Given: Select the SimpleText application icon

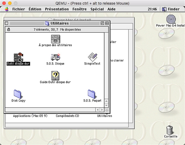Looking at the screenshot, I should [x=92, y=57].
